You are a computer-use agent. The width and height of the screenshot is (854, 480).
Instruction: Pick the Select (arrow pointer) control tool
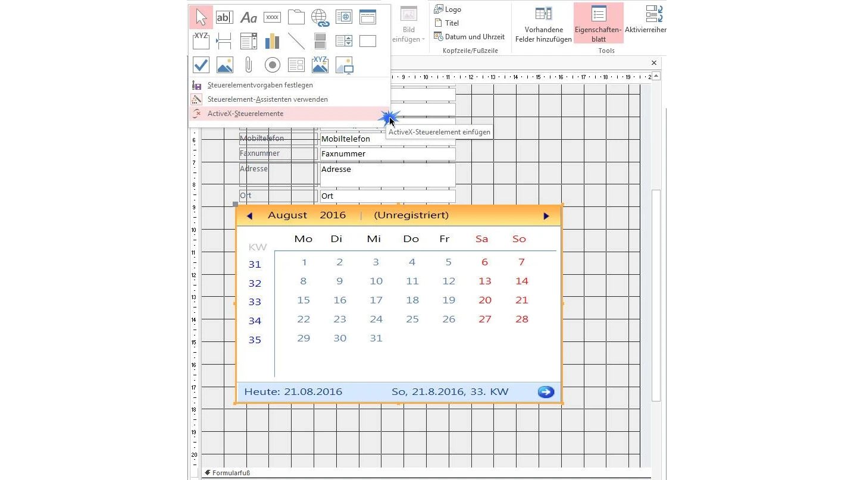pyautogui.click(x=201, y=17)
